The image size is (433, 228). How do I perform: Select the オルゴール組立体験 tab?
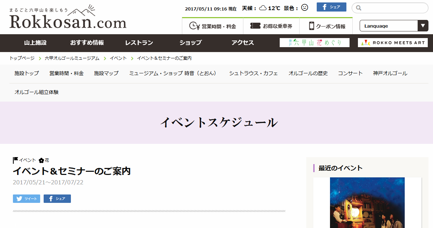click(37, 92)
